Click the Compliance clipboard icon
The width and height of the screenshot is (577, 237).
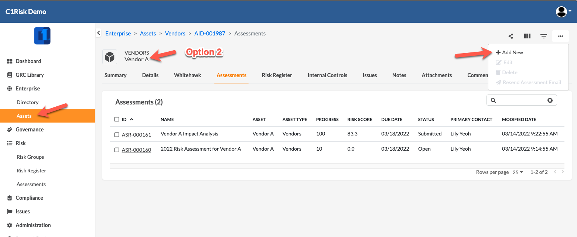pyautogui.click(x=10, y=198)
